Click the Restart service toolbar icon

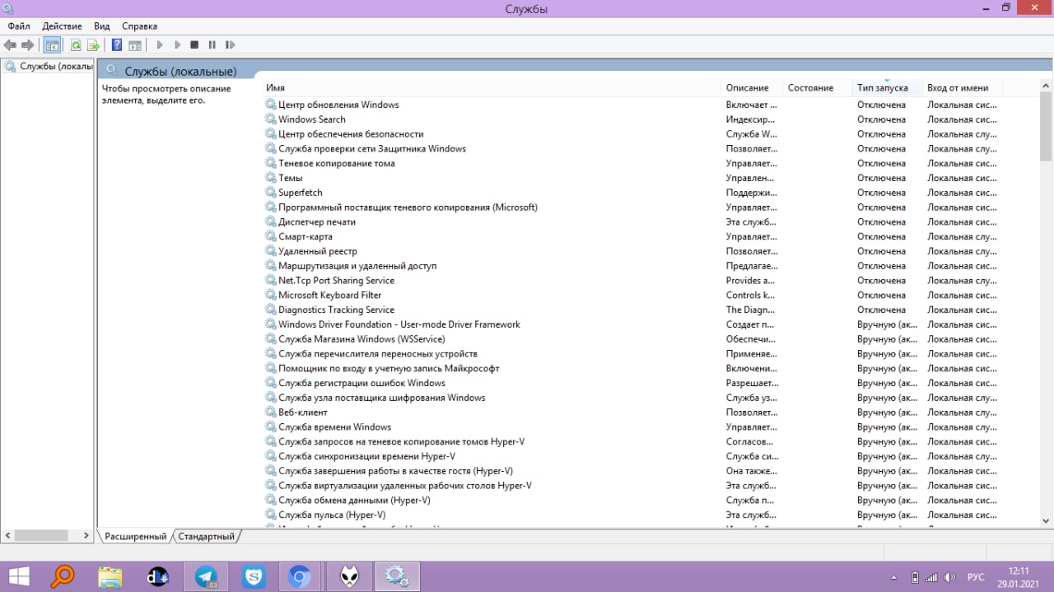tap(230, 45)
